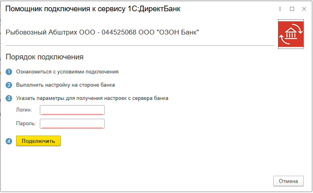Focus the Логин input field
This screenshot has height=193, width=313.
72,110
